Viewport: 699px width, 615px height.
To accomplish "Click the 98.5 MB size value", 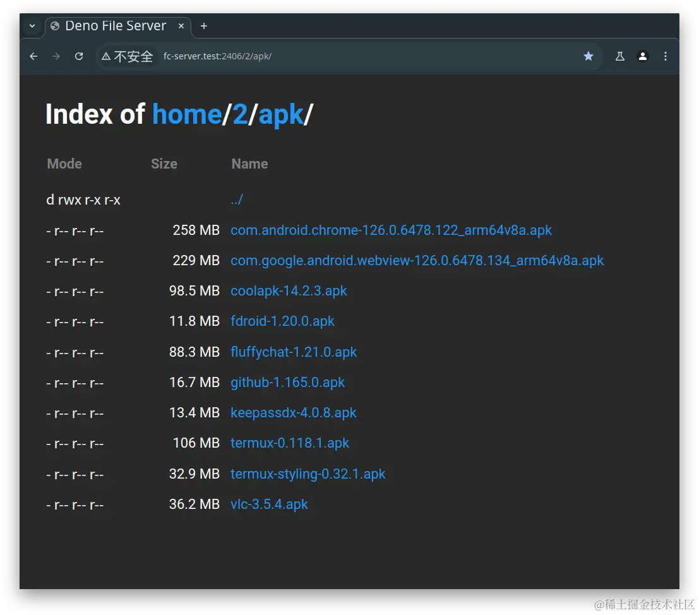I will [x=194, y=291].
